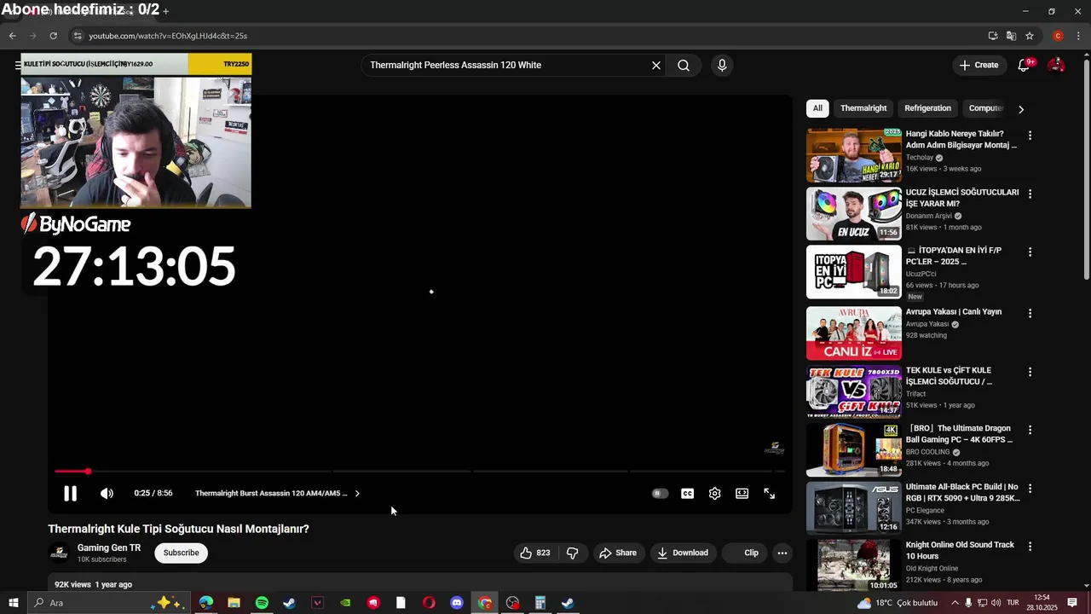
Task: Enter full screen mode
Action: pyautogui.click(x=769, y=494)
